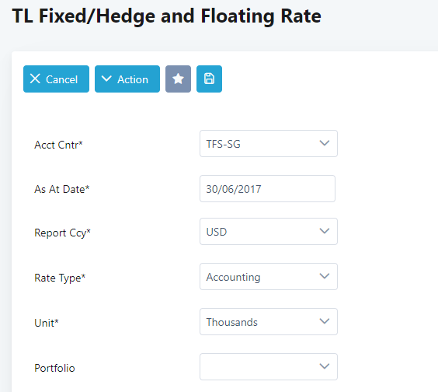Select the Cancel button text
The image size is (438, 392).
[61, 79]
